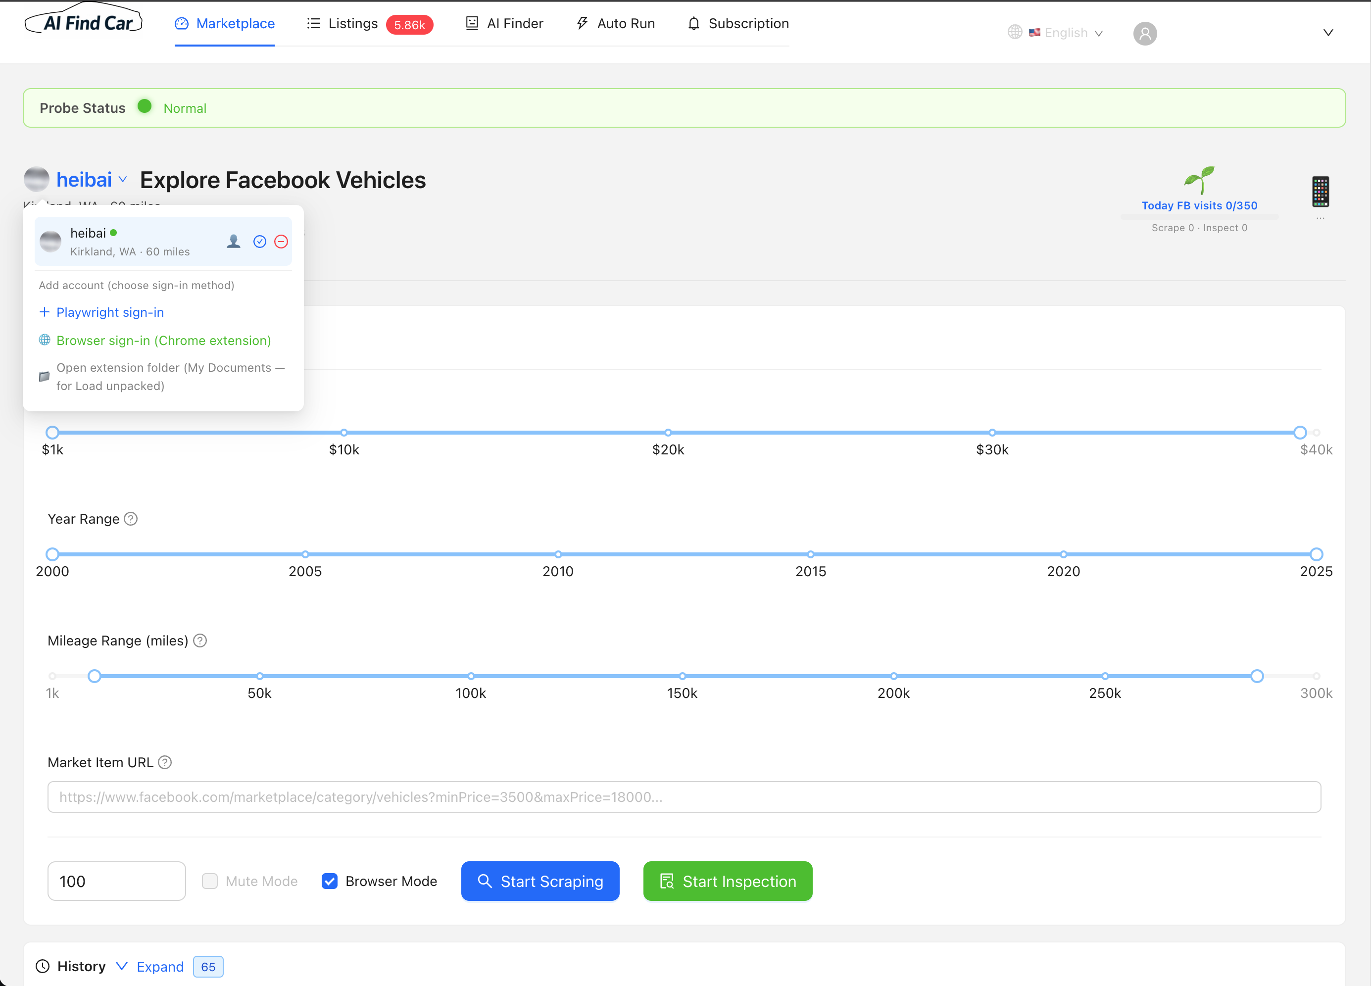Click the heibai avatar beside the title
The width and height of the screenshot is (1371, 986).
pyautogui.click(x=36, y=179)
